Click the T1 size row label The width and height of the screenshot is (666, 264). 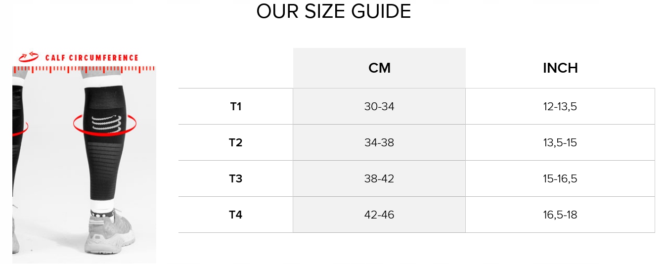pos(236,106)
